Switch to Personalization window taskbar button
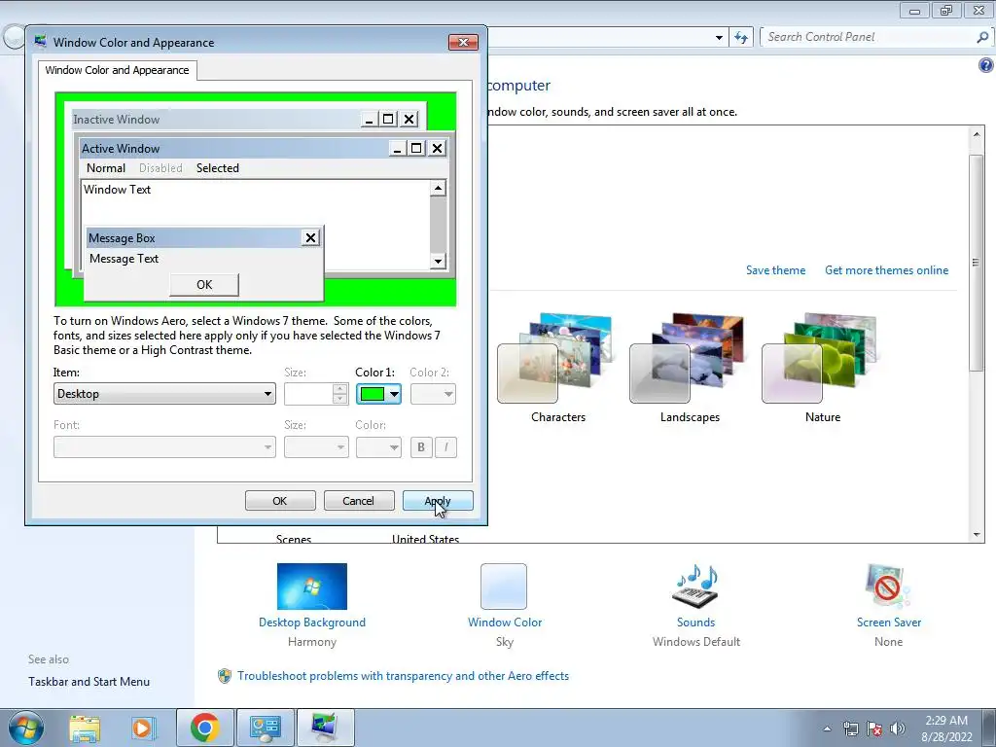The image size is (996, 747). pos(325,728)
